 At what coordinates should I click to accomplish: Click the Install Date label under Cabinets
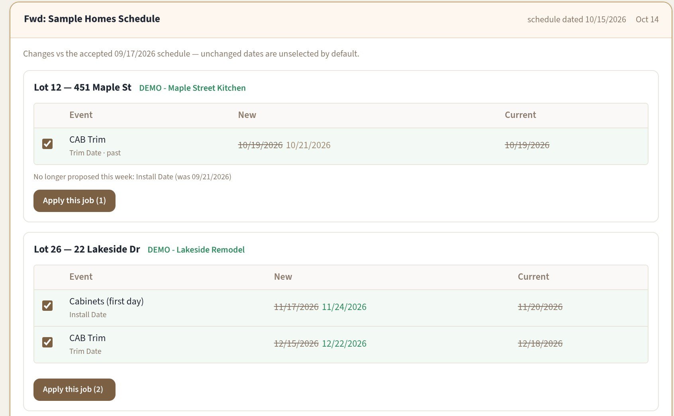(88, 315)
